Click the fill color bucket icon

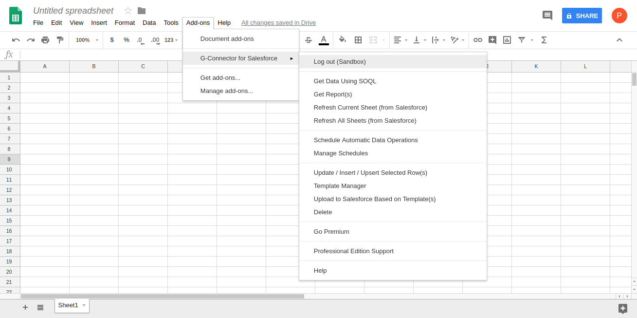[x=343, y=40]
